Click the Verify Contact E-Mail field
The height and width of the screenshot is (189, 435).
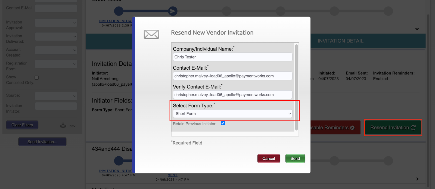pos(232,95)
